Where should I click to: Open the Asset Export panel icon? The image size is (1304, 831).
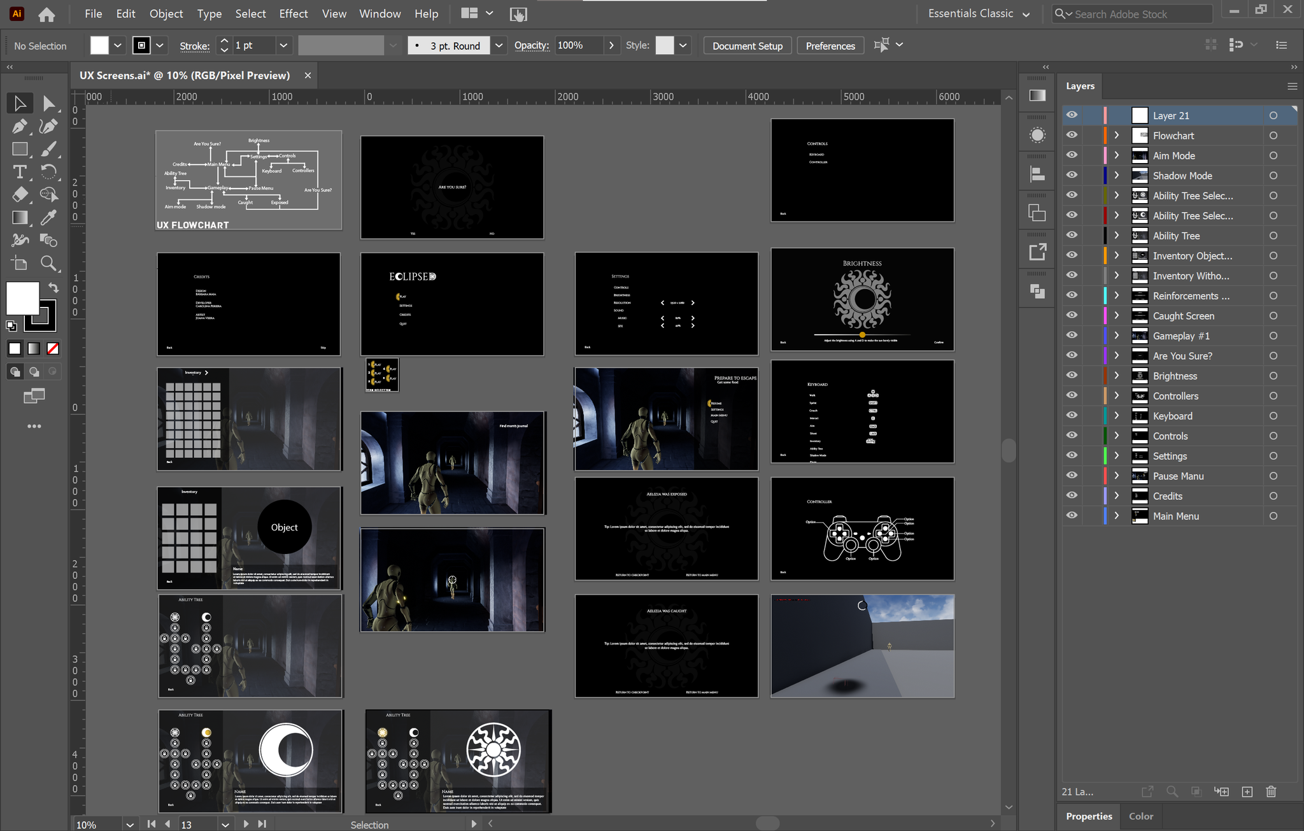coord(1037,252)
